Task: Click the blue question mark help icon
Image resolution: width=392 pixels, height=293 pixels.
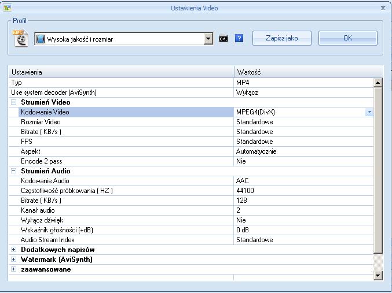Action: (239, 38)
